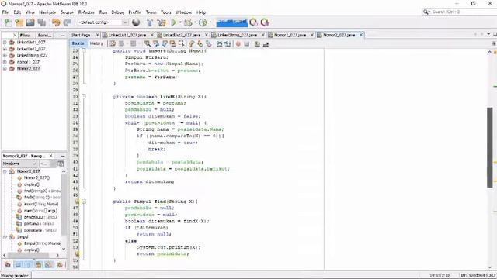Open the default config dropdown

click(126, 22)
